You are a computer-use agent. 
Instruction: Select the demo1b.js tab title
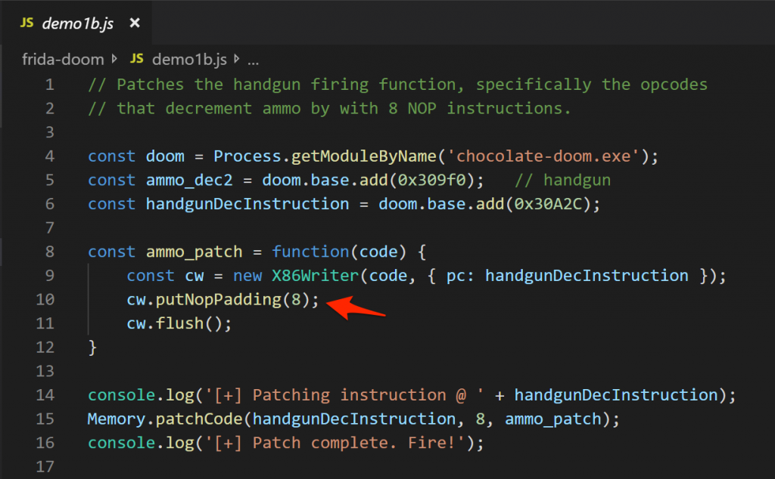(77, 23)
